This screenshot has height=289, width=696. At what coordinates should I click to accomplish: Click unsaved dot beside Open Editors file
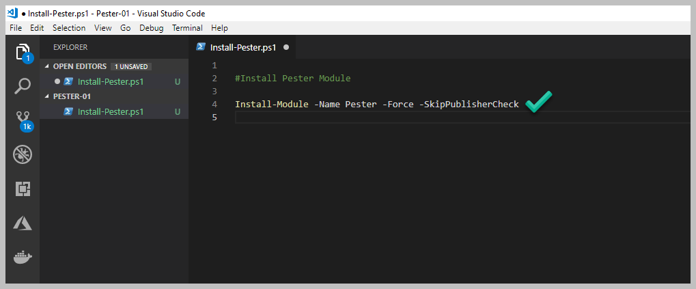click(57, 82)
